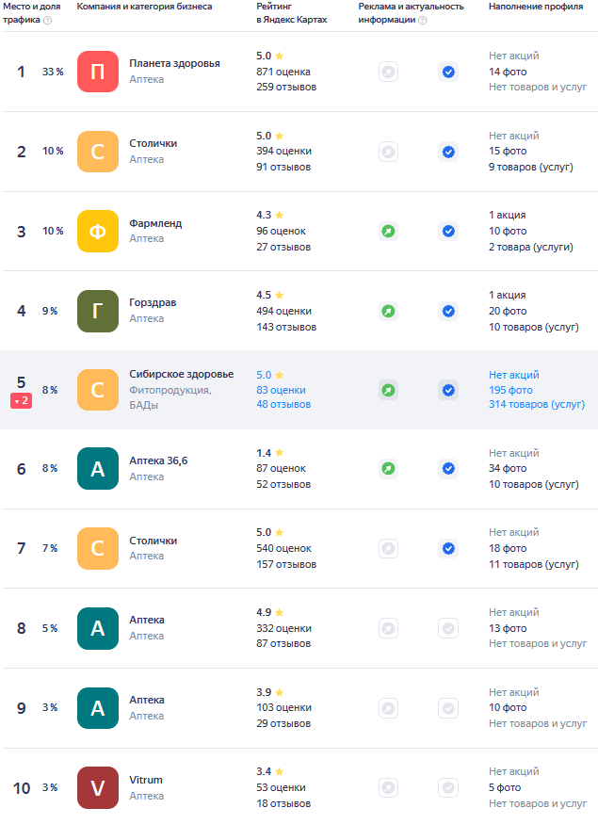
Task: Click the 'С' logo in row 7 Столички
Action: click(x=98, y=549)
